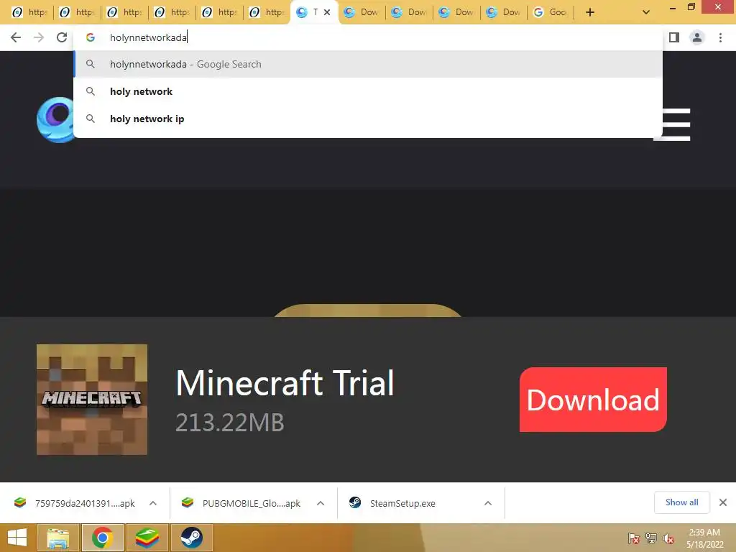Expand the tab search chevron
Viewport: 736px width, 552px height.
(x=646, y=12)
